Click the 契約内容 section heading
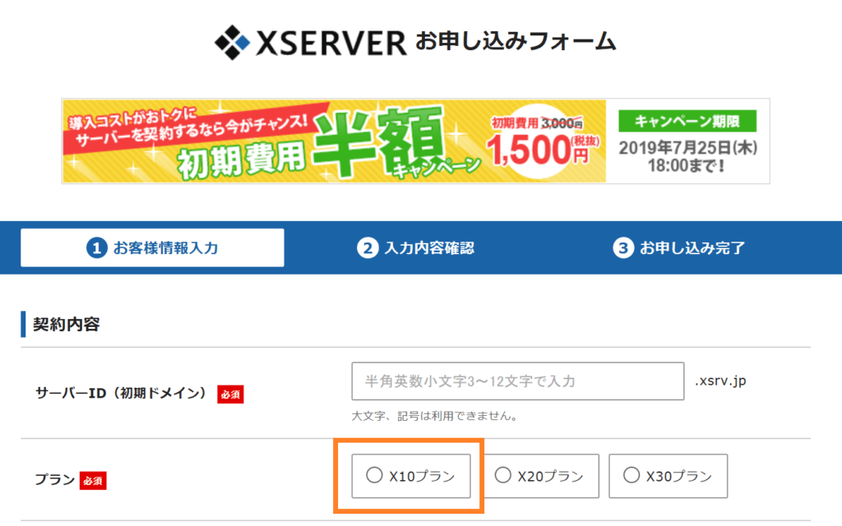The image size is (842, 526). 67,324
